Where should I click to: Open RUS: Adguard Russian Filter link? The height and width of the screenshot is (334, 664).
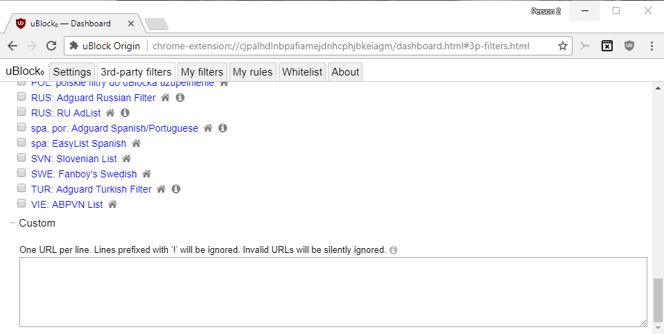click(94, 98)
